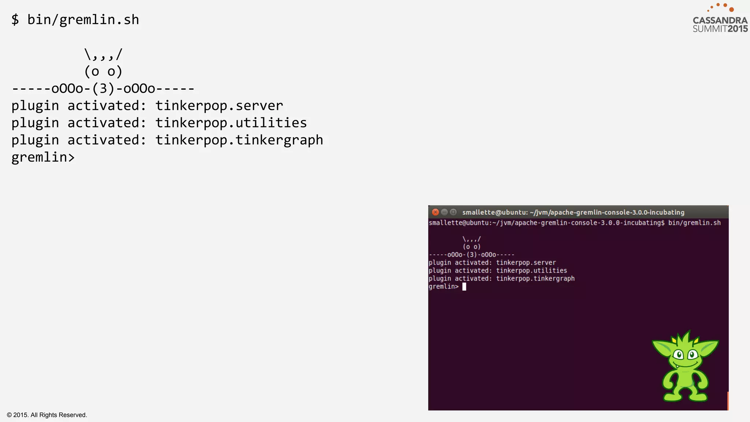Click the large '$ bin/gremlin.sh' command text

75,20
